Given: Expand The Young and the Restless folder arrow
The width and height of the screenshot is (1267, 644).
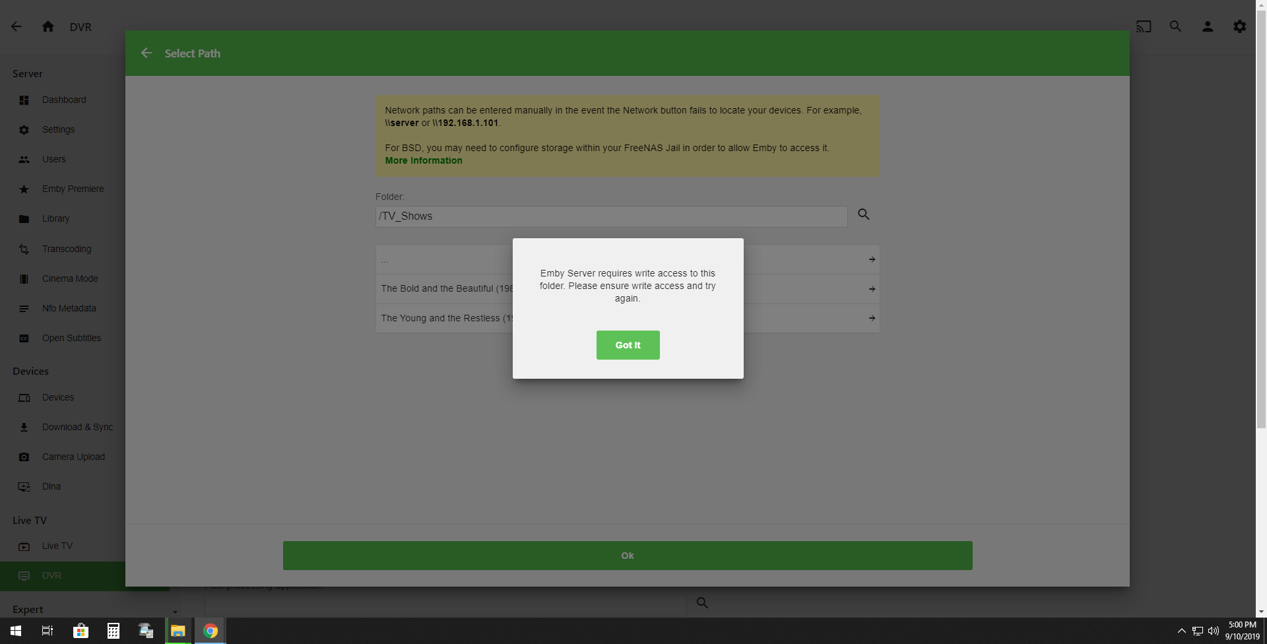Looking at the screenshot, I should 872,318.
